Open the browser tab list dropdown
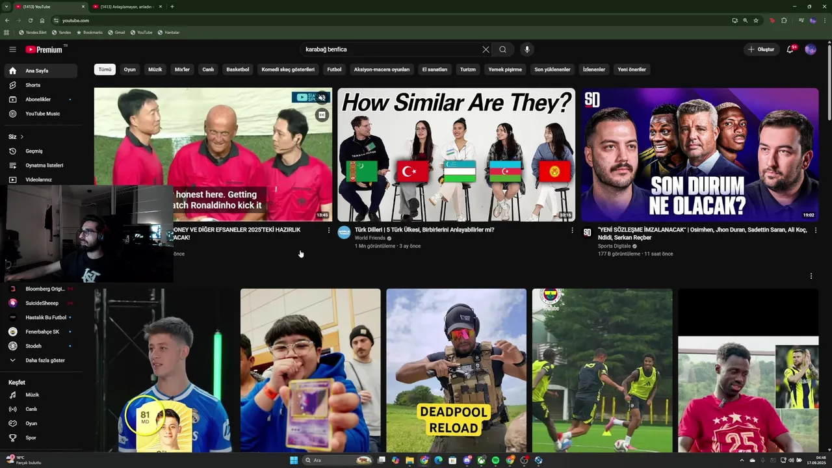The image size is (832, 468). coord(7,6)
